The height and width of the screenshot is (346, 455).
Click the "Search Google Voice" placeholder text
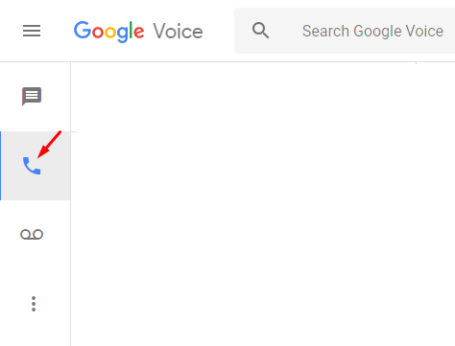point(372,31)
